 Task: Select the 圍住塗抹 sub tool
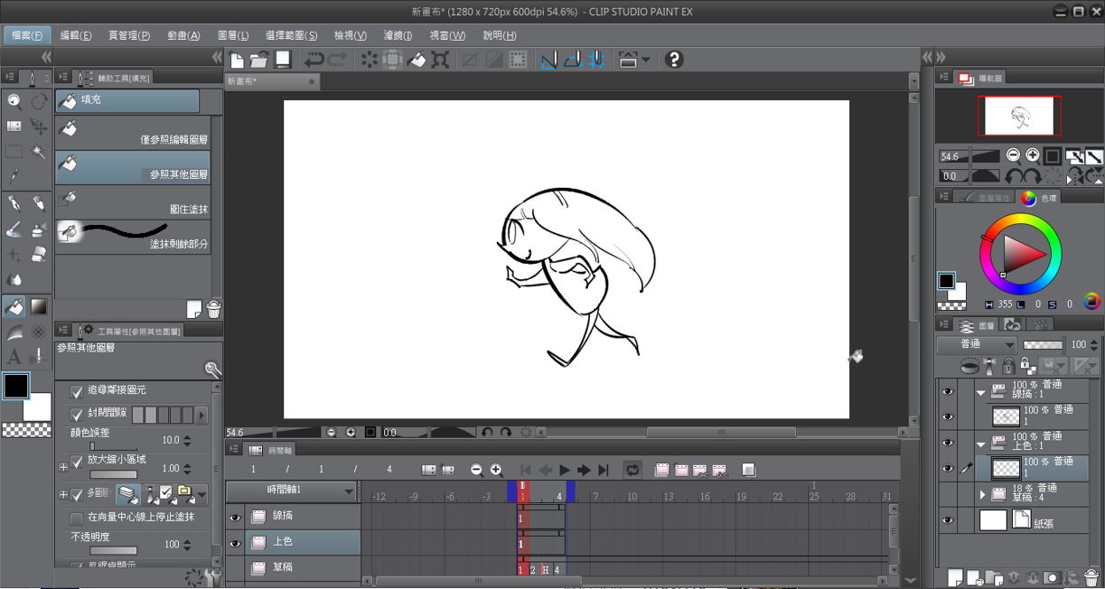[133, 201]
